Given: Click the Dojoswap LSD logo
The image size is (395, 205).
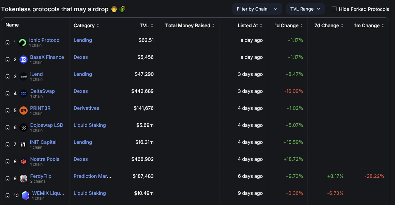Looking at the screenshot, I should click(x=24, y=127).
